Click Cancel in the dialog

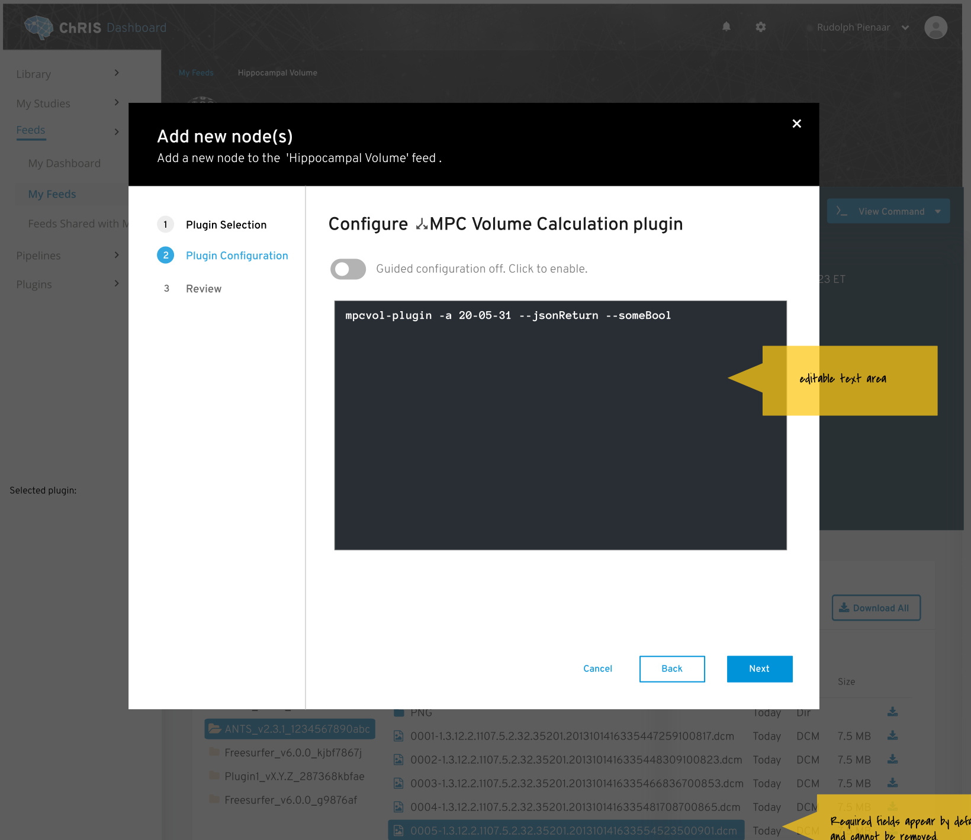(x=598, y=668)
